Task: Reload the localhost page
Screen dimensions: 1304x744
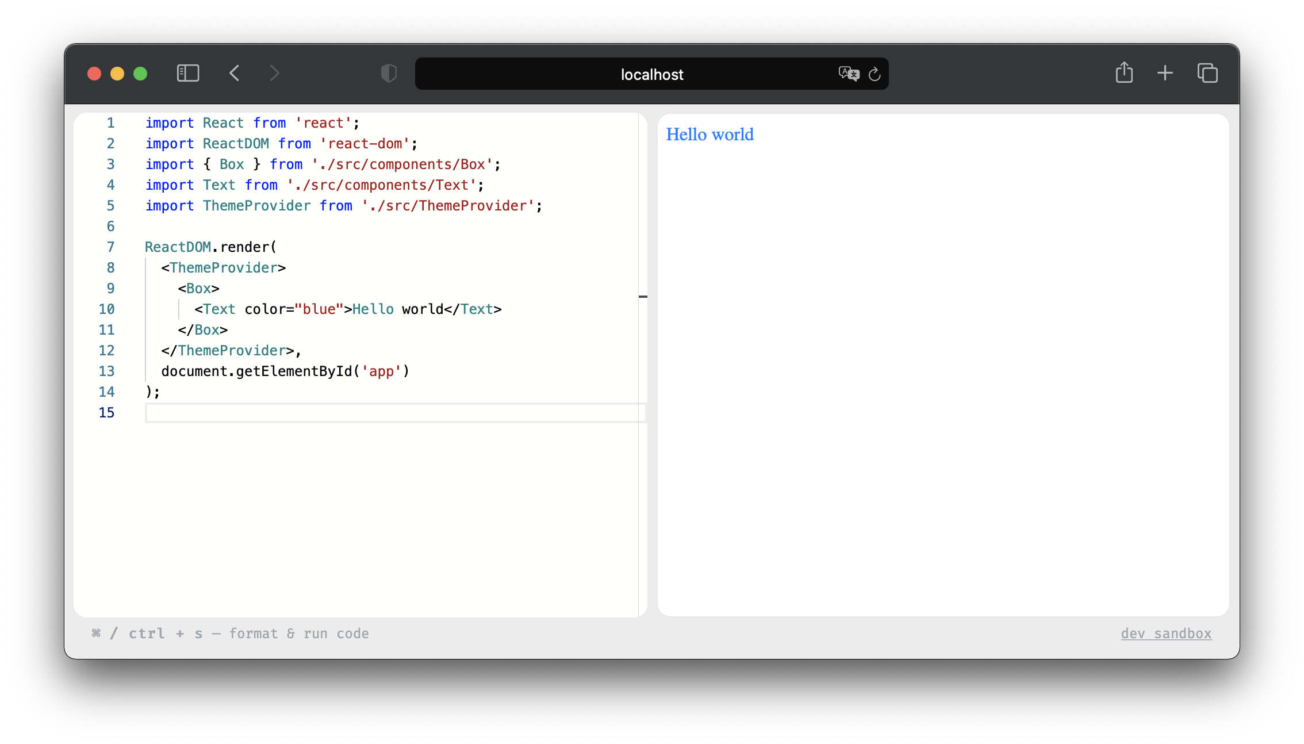Action: point(875,74)
